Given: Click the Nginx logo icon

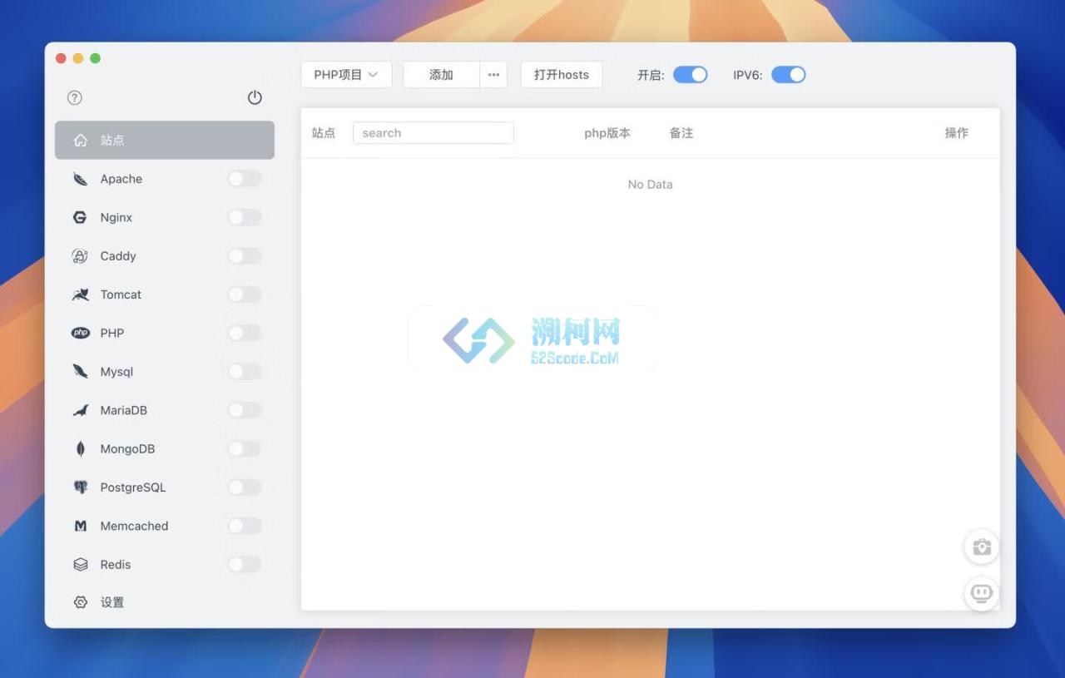Looking at the screenshot, I should (x=81, y=217).
